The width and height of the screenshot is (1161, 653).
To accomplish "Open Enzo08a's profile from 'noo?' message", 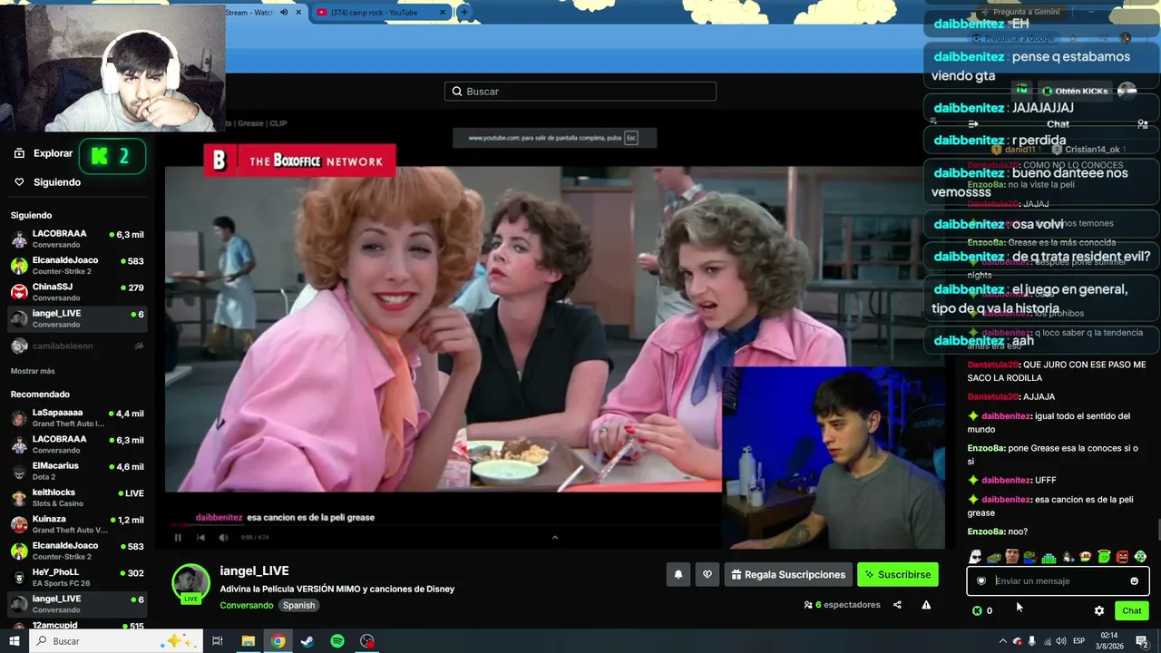I will pyautogui.click(x=986, y=531).
